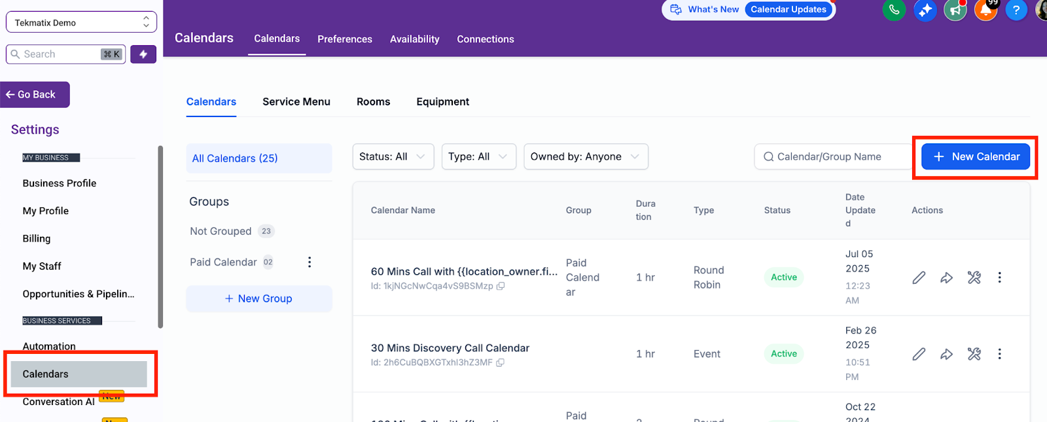
Task: Click the purple lightning quick actions button
Action: tap(143, 54)
